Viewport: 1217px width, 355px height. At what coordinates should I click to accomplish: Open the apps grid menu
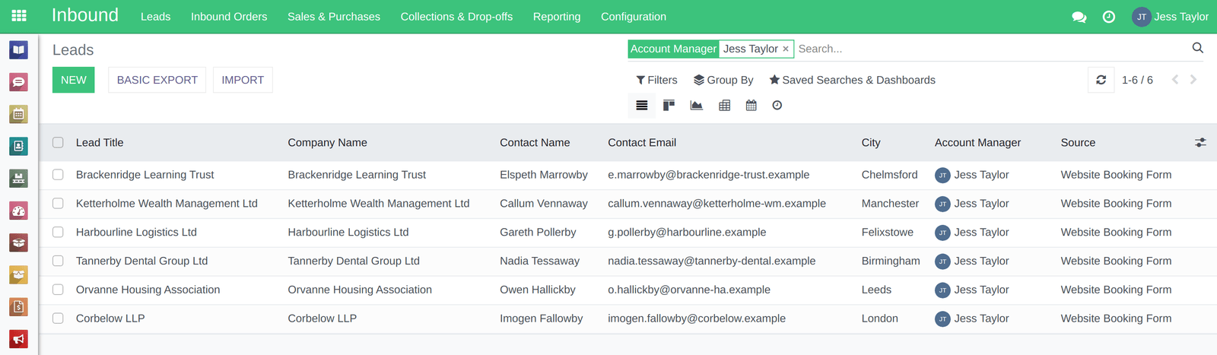pos(19,16)
